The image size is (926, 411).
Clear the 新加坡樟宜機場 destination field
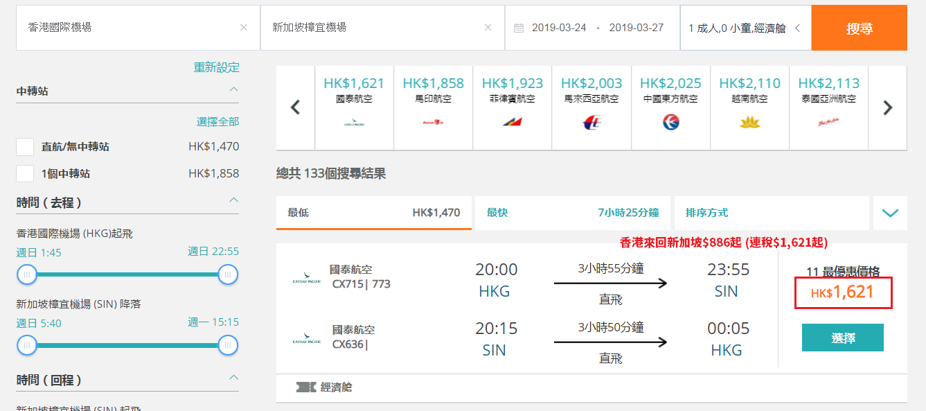[488, 28]
